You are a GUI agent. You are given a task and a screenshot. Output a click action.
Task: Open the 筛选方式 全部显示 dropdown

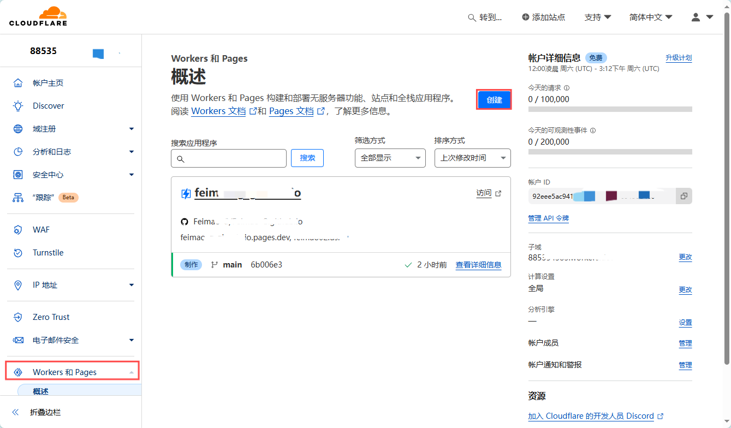tap(390, 158)
